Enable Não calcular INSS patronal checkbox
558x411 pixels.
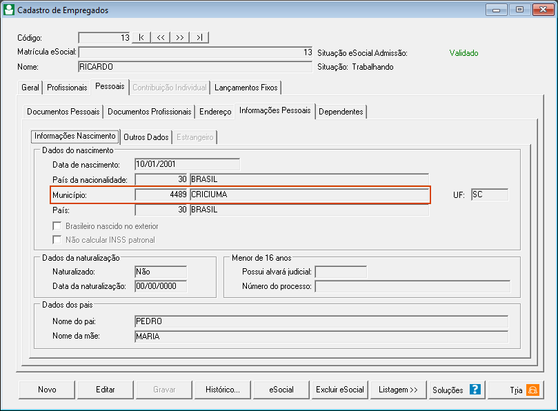tap(58, 240)
